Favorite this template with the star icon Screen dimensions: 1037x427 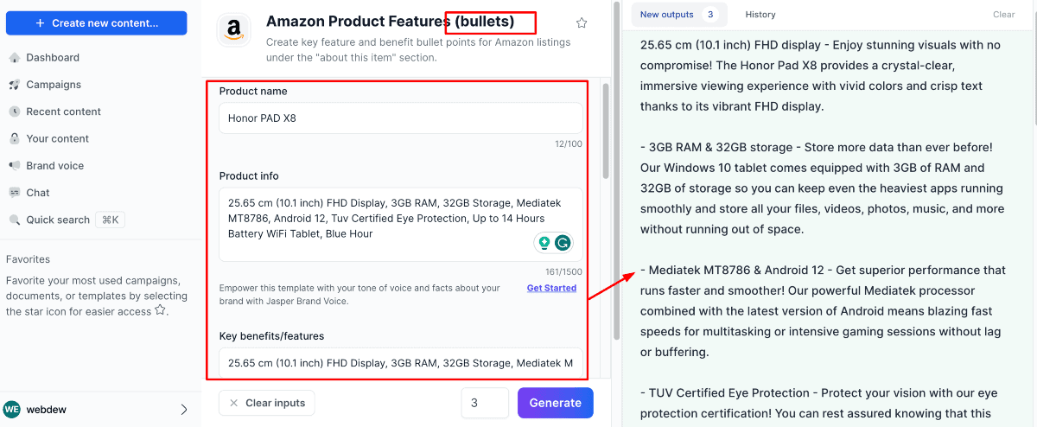(582, 23)
